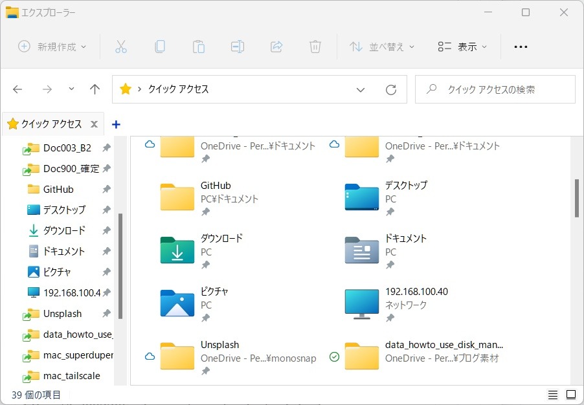Click the Refresh icon beside the address bar
The width and height of the screenshot is (584, 405).
click(x=391, y=90)
